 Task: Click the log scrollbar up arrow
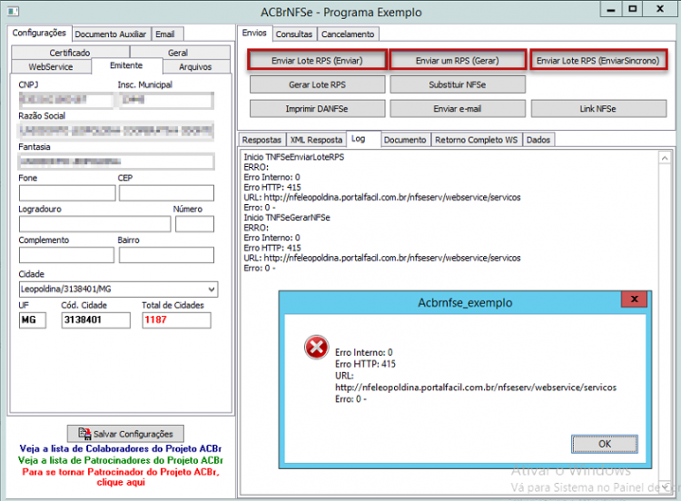click(x=665, y=159)
